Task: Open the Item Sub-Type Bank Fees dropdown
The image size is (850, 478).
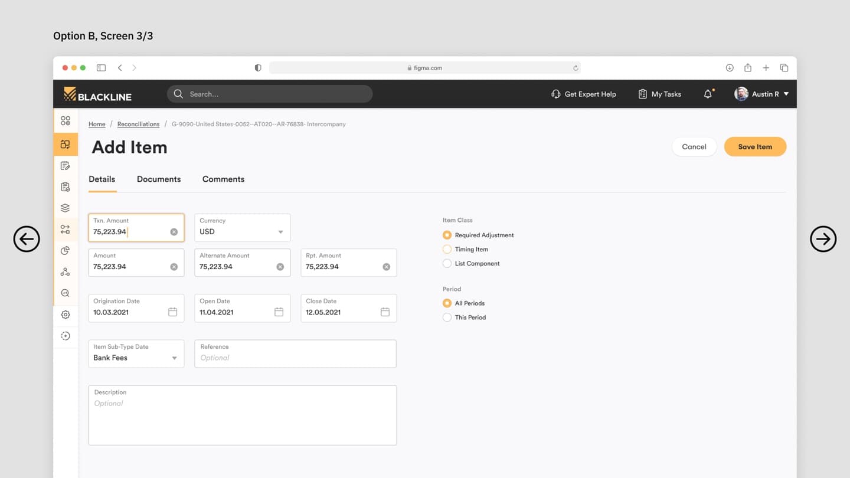Action: click(x=136, y=353)
